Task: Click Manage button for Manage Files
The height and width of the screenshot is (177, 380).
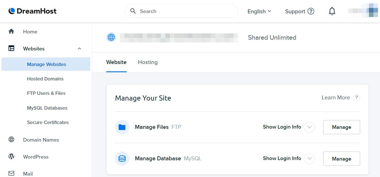Action: click(x=342, y=127)
